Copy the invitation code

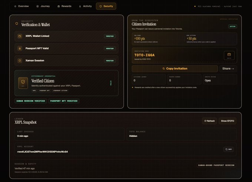click(x=175, y=69)
